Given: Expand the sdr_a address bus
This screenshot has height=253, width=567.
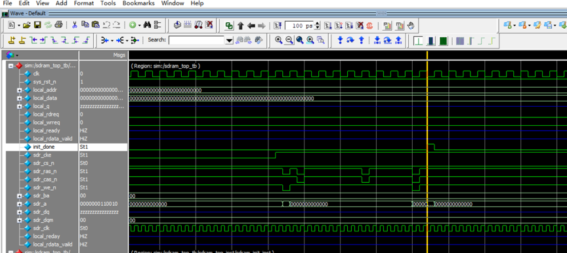Looking at the screenshot, I should [19, 204].
